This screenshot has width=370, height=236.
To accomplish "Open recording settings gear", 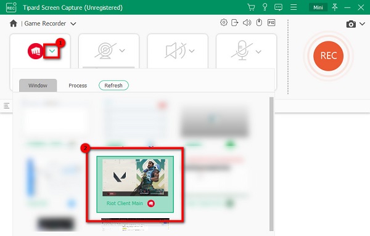I will pyautogui.click(x=224, y=23).
